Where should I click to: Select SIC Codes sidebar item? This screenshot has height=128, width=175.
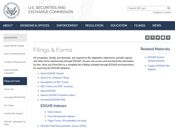(x=15, y=105)
